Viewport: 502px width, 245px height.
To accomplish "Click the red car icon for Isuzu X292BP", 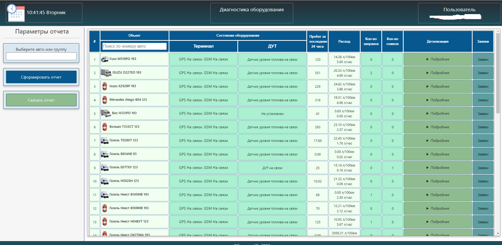I will coord(105,86).
